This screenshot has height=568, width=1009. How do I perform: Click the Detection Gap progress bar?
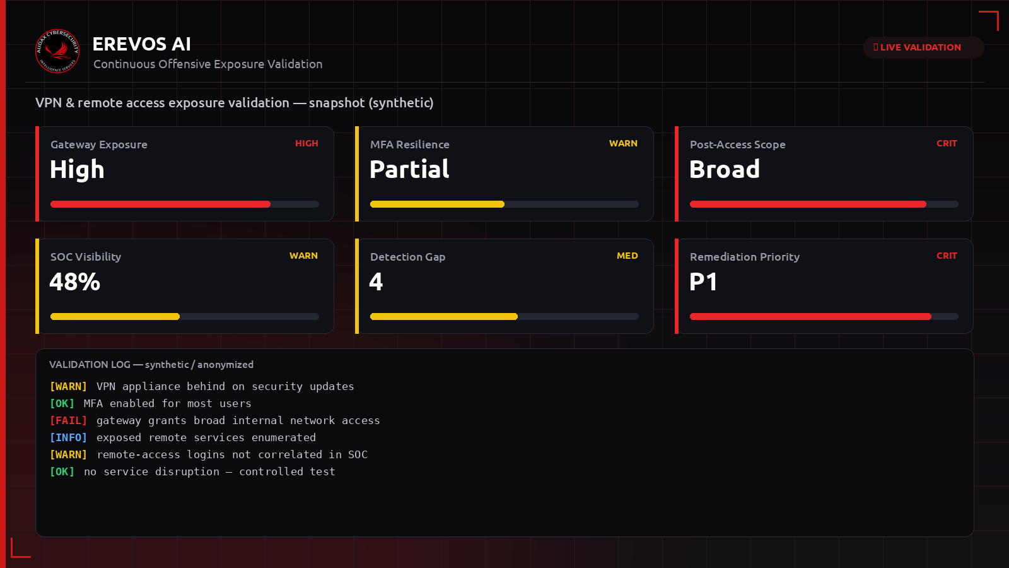pos(504,316)
